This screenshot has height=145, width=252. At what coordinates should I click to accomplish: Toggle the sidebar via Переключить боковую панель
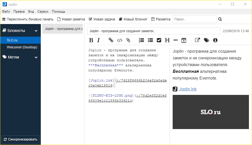click(x=28, y=19)
